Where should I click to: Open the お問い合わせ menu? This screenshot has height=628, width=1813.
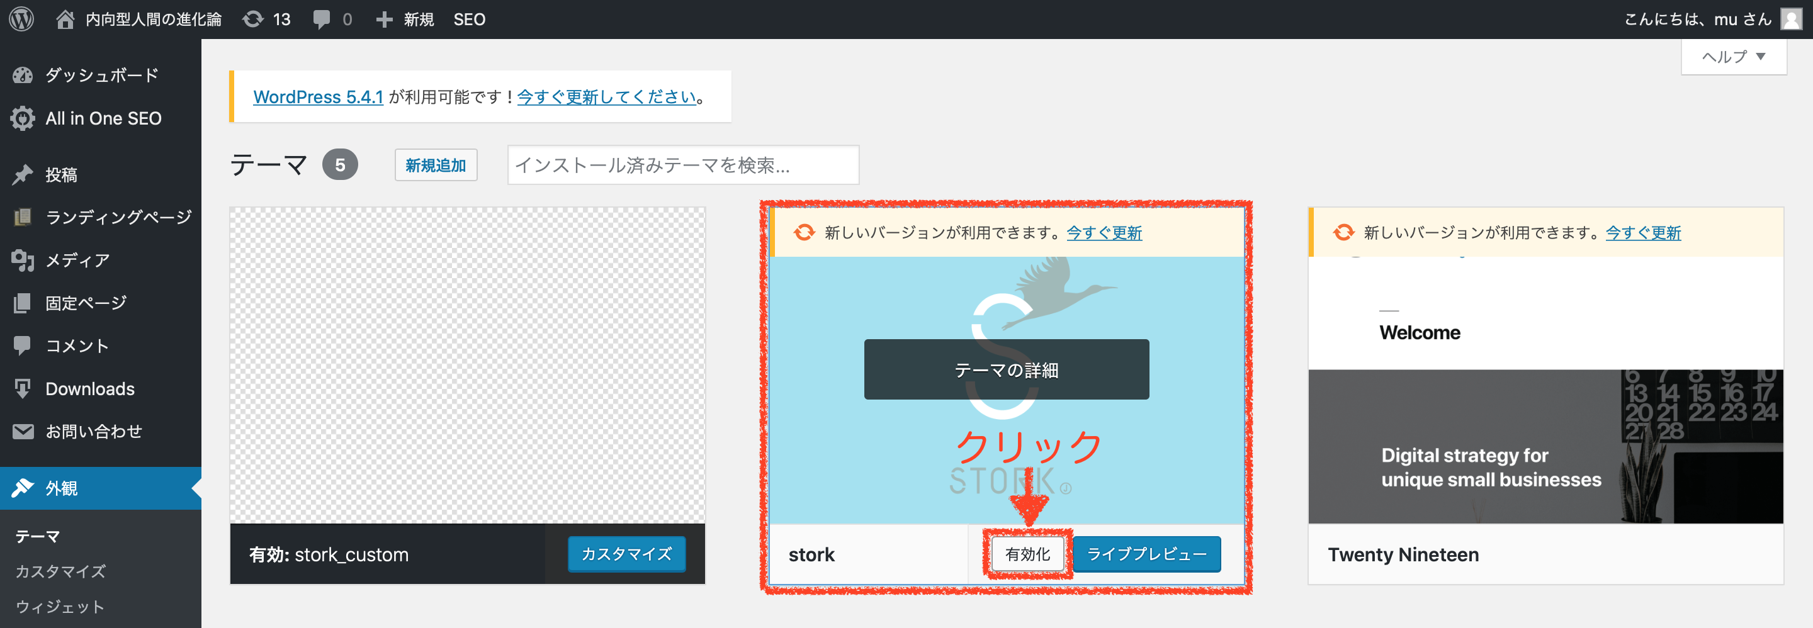[x=101, y=431]
